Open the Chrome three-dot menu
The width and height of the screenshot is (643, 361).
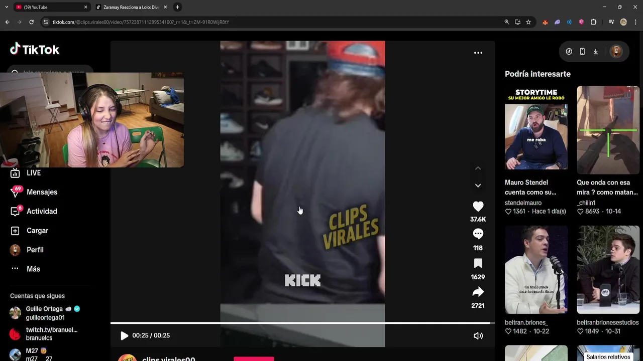(635, 22)
